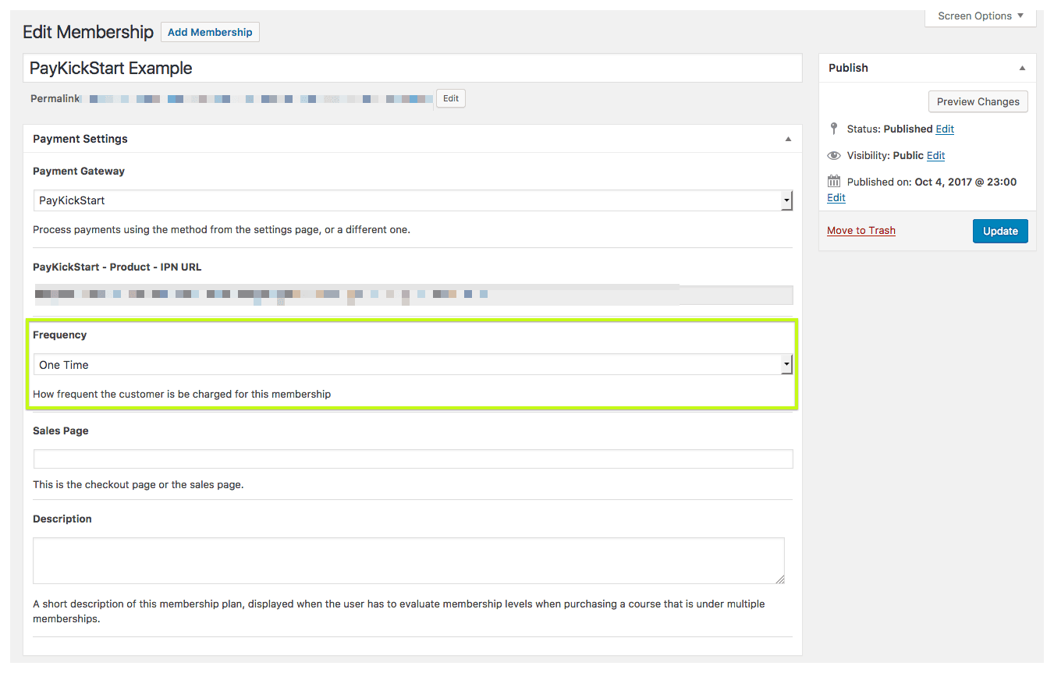Click the Sales Page input field
Image resolution: width=1054 pixels, height=673 pixels.
(413, 459)
